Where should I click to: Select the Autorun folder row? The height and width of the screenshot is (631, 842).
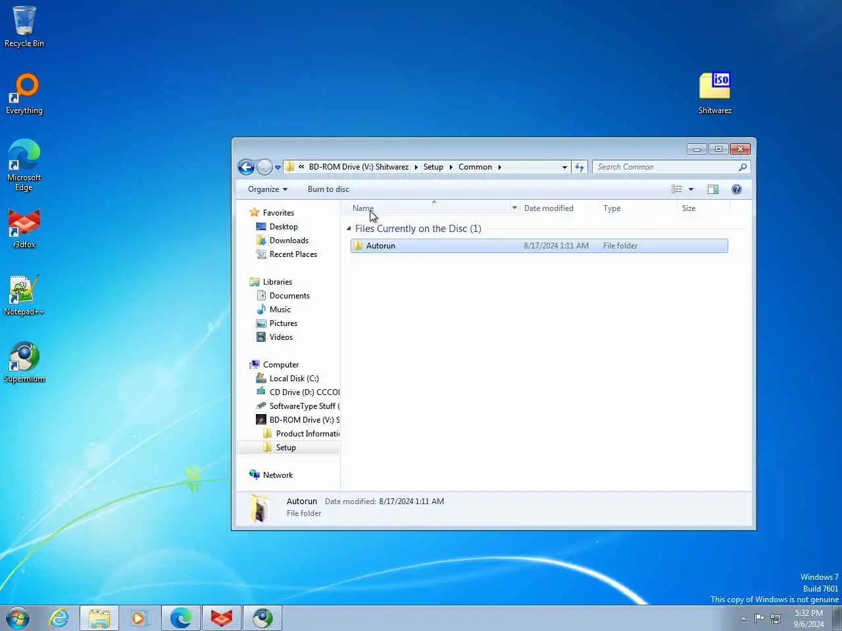coord(539,246)
